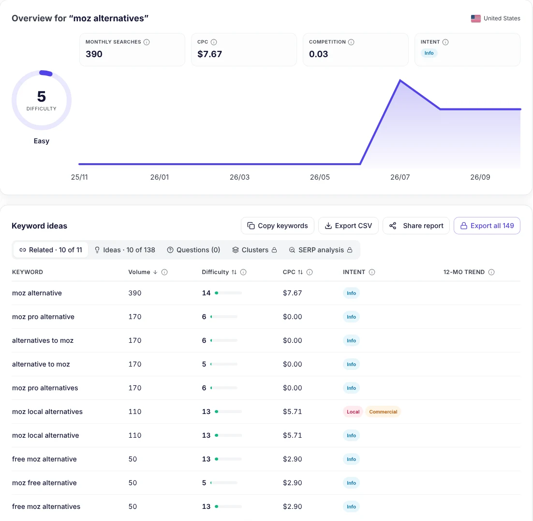Click the keyword 'free moz alternative'
Screen dimensions: 533x521
pos(44,459)
